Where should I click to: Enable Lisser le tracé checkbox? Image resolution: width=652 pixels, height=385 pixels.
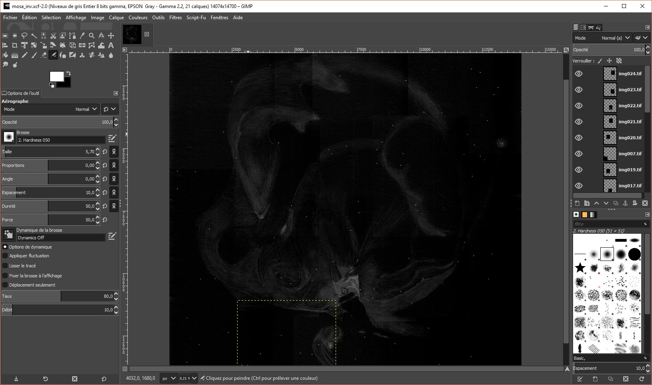click(5, 266)
